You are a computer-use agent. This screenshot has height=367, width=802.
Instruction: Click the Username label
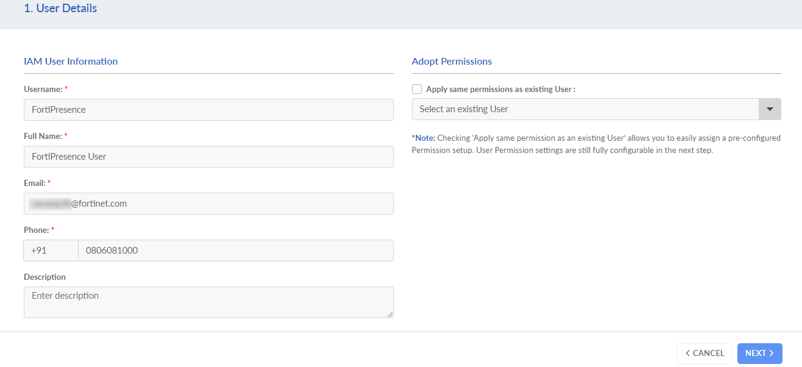coord(43,89)
